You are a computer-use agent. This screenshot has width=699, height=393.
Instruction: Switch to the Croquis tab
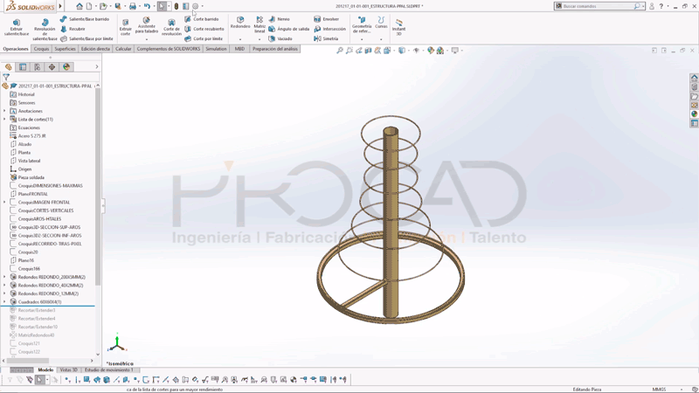(x=41, y=49)
